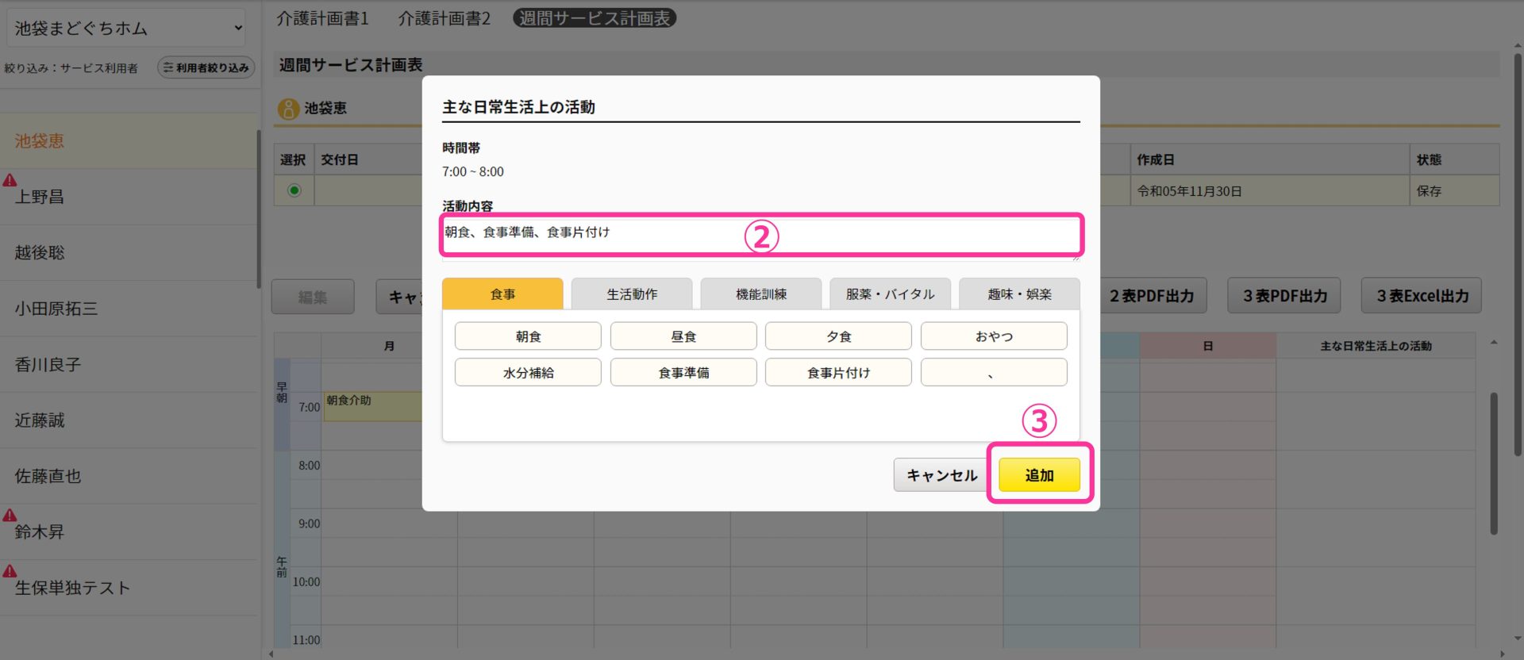
Task: Add 水分補給 to the activity content
Action: (x=528, y=373)
